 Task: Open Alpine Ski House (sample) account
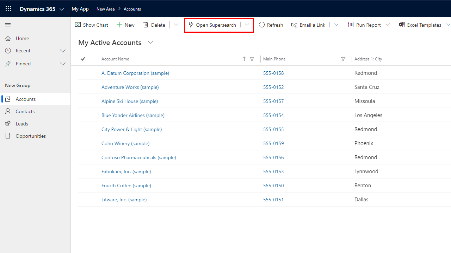(x=130, y=101)
